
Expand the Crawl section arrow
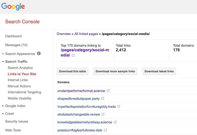(x=3, y=114)
